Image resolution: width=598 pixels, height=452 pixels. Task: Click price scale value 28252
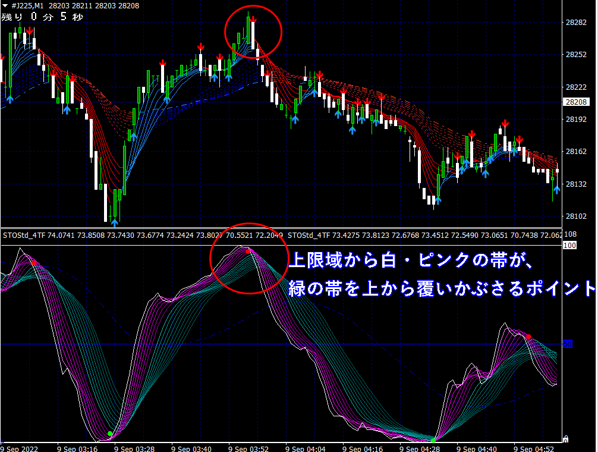(x=576, y=55)
